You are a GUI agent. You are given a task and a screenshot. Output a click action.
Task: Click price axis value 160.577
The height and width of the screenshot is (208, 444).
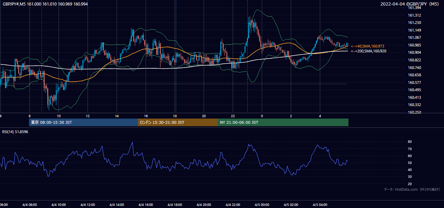coord(414,83)
